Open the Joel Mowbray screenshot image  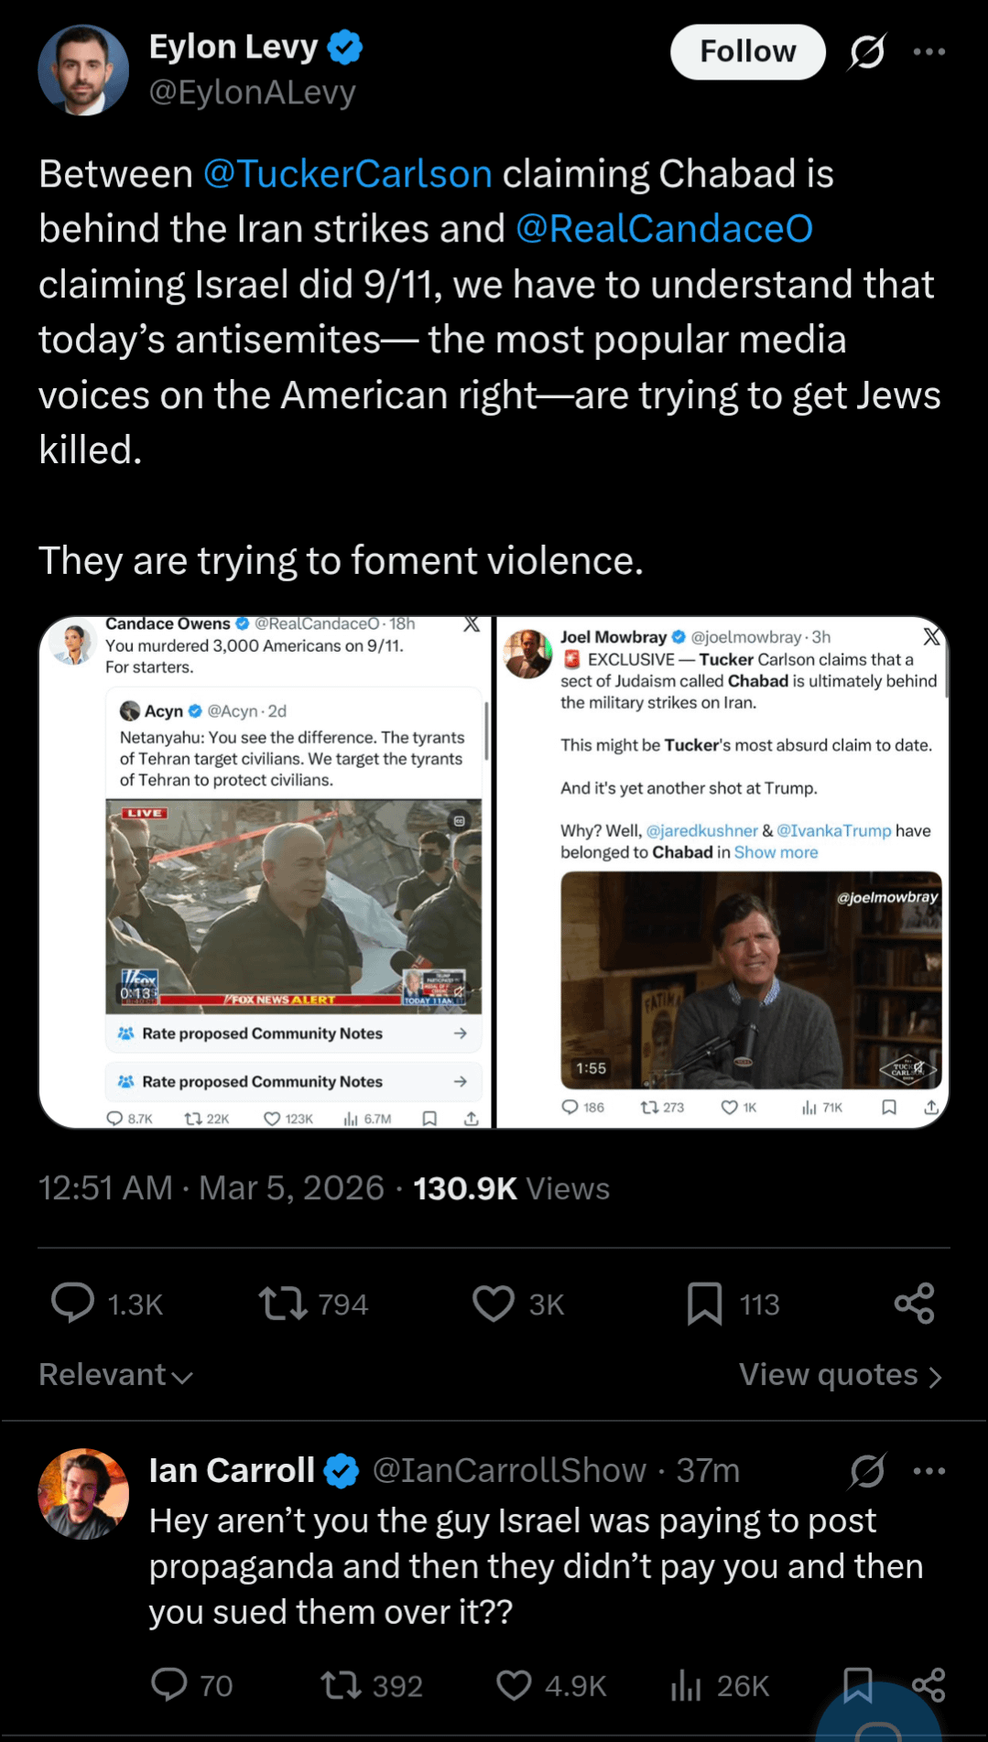tap(722, 872)
